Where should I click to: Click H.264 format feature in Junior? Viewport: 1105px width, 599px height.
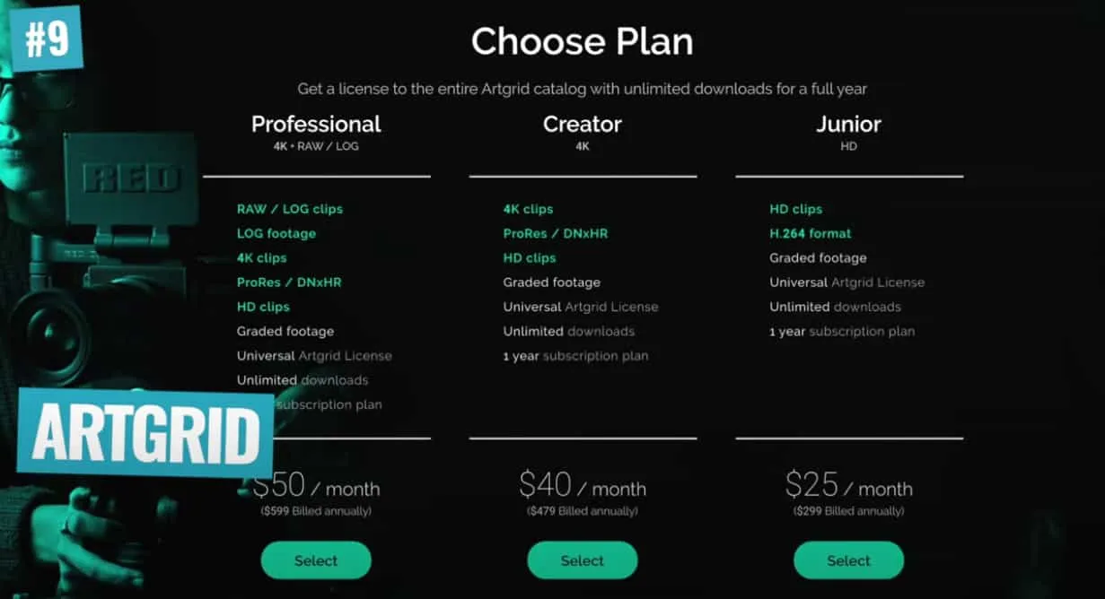click(x=811, y=233)
